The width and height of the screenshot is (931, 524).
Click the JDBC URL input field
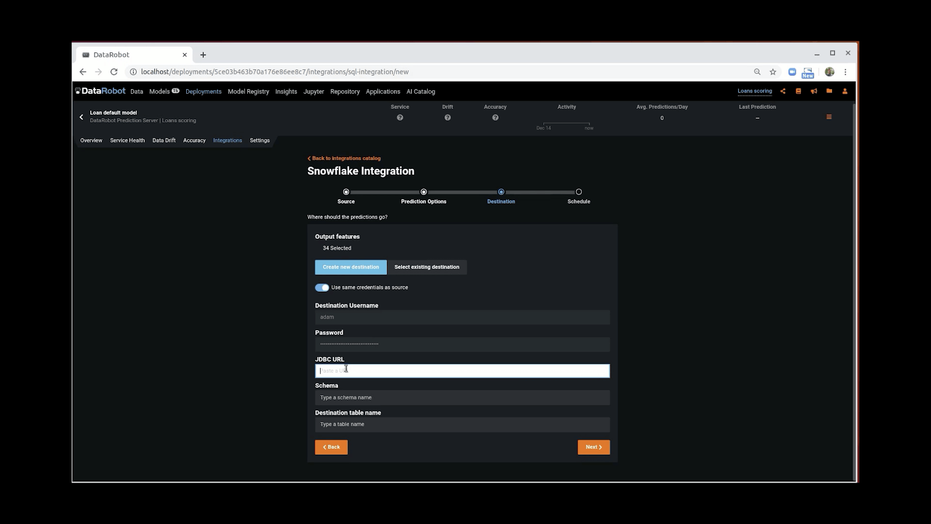(x=463, y=371)
